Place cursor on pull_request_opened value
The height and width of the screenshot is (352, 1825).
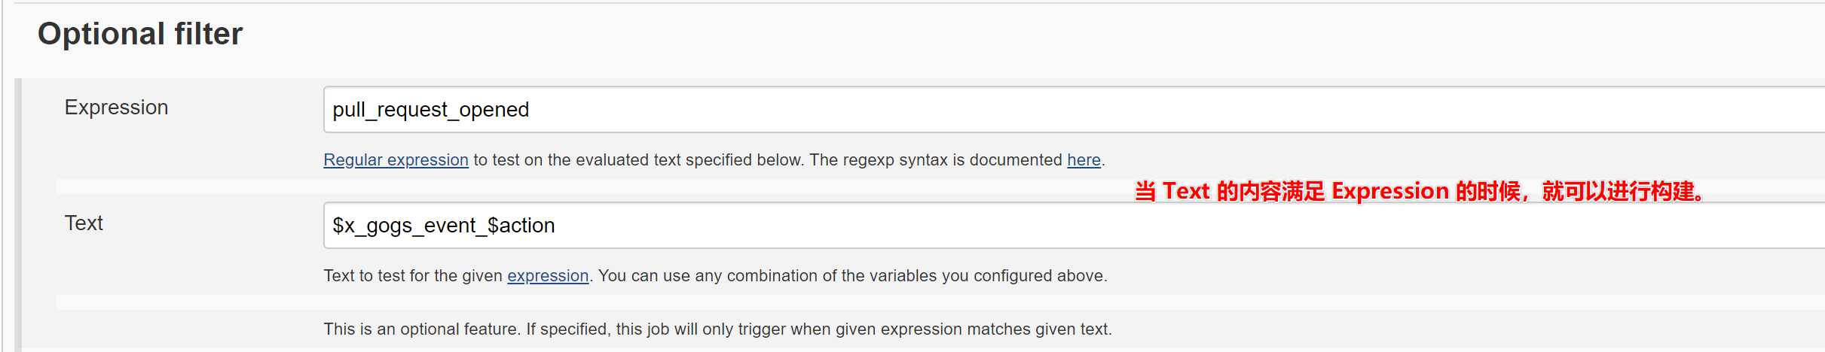click(x=431, y=110)
